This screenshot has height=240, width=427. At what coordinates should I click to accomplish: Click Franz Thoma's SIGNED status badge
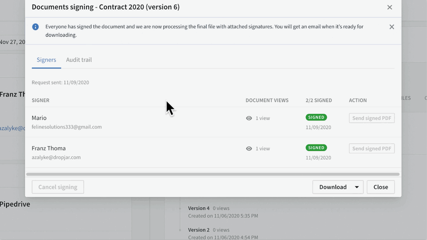pos(316,148)
